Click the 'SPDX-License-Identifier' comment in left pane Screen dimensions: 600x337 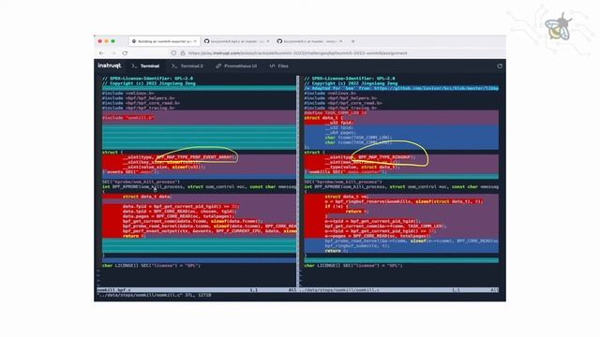pyautogui.click(x=148, y=79)
